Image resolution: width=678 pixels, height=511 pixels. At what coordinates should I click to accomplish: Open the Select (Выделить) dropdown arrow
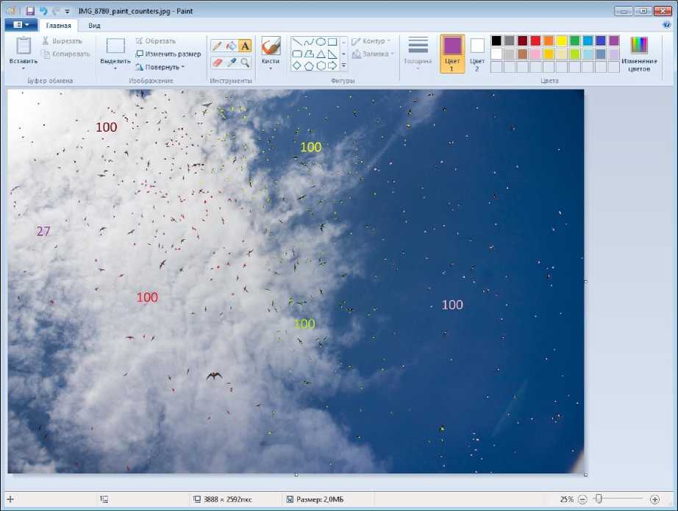115,68
